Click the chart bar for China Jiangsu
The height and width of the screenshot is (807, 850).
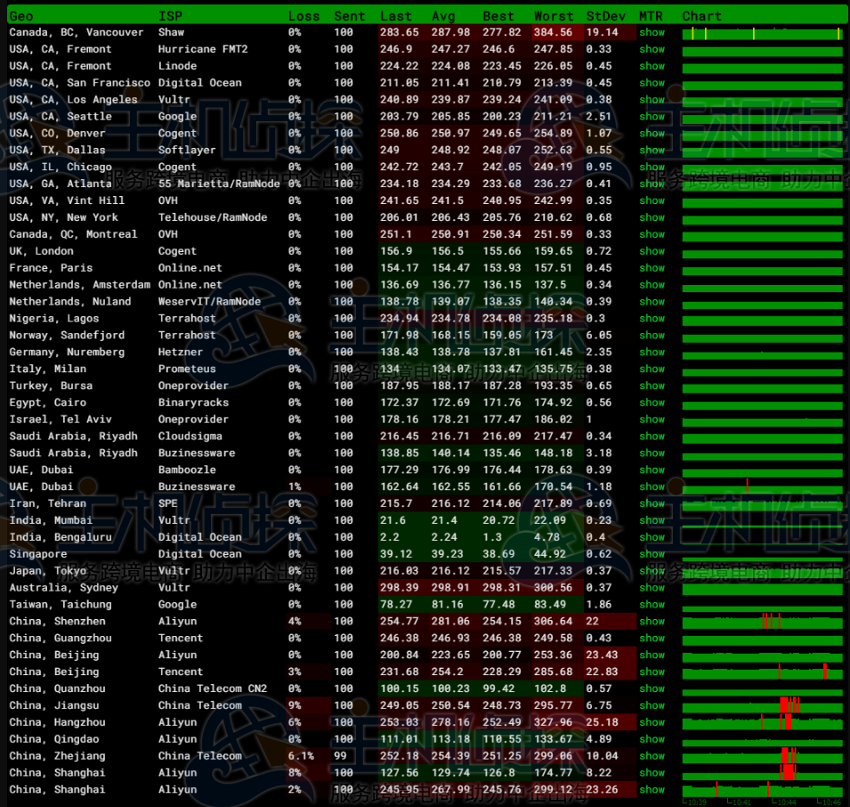click(762, 705)
